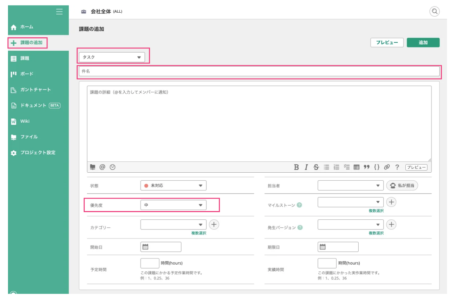Click 私が担当 button
The width and height of the screenshot is (455, 299).
coord(402,185)
